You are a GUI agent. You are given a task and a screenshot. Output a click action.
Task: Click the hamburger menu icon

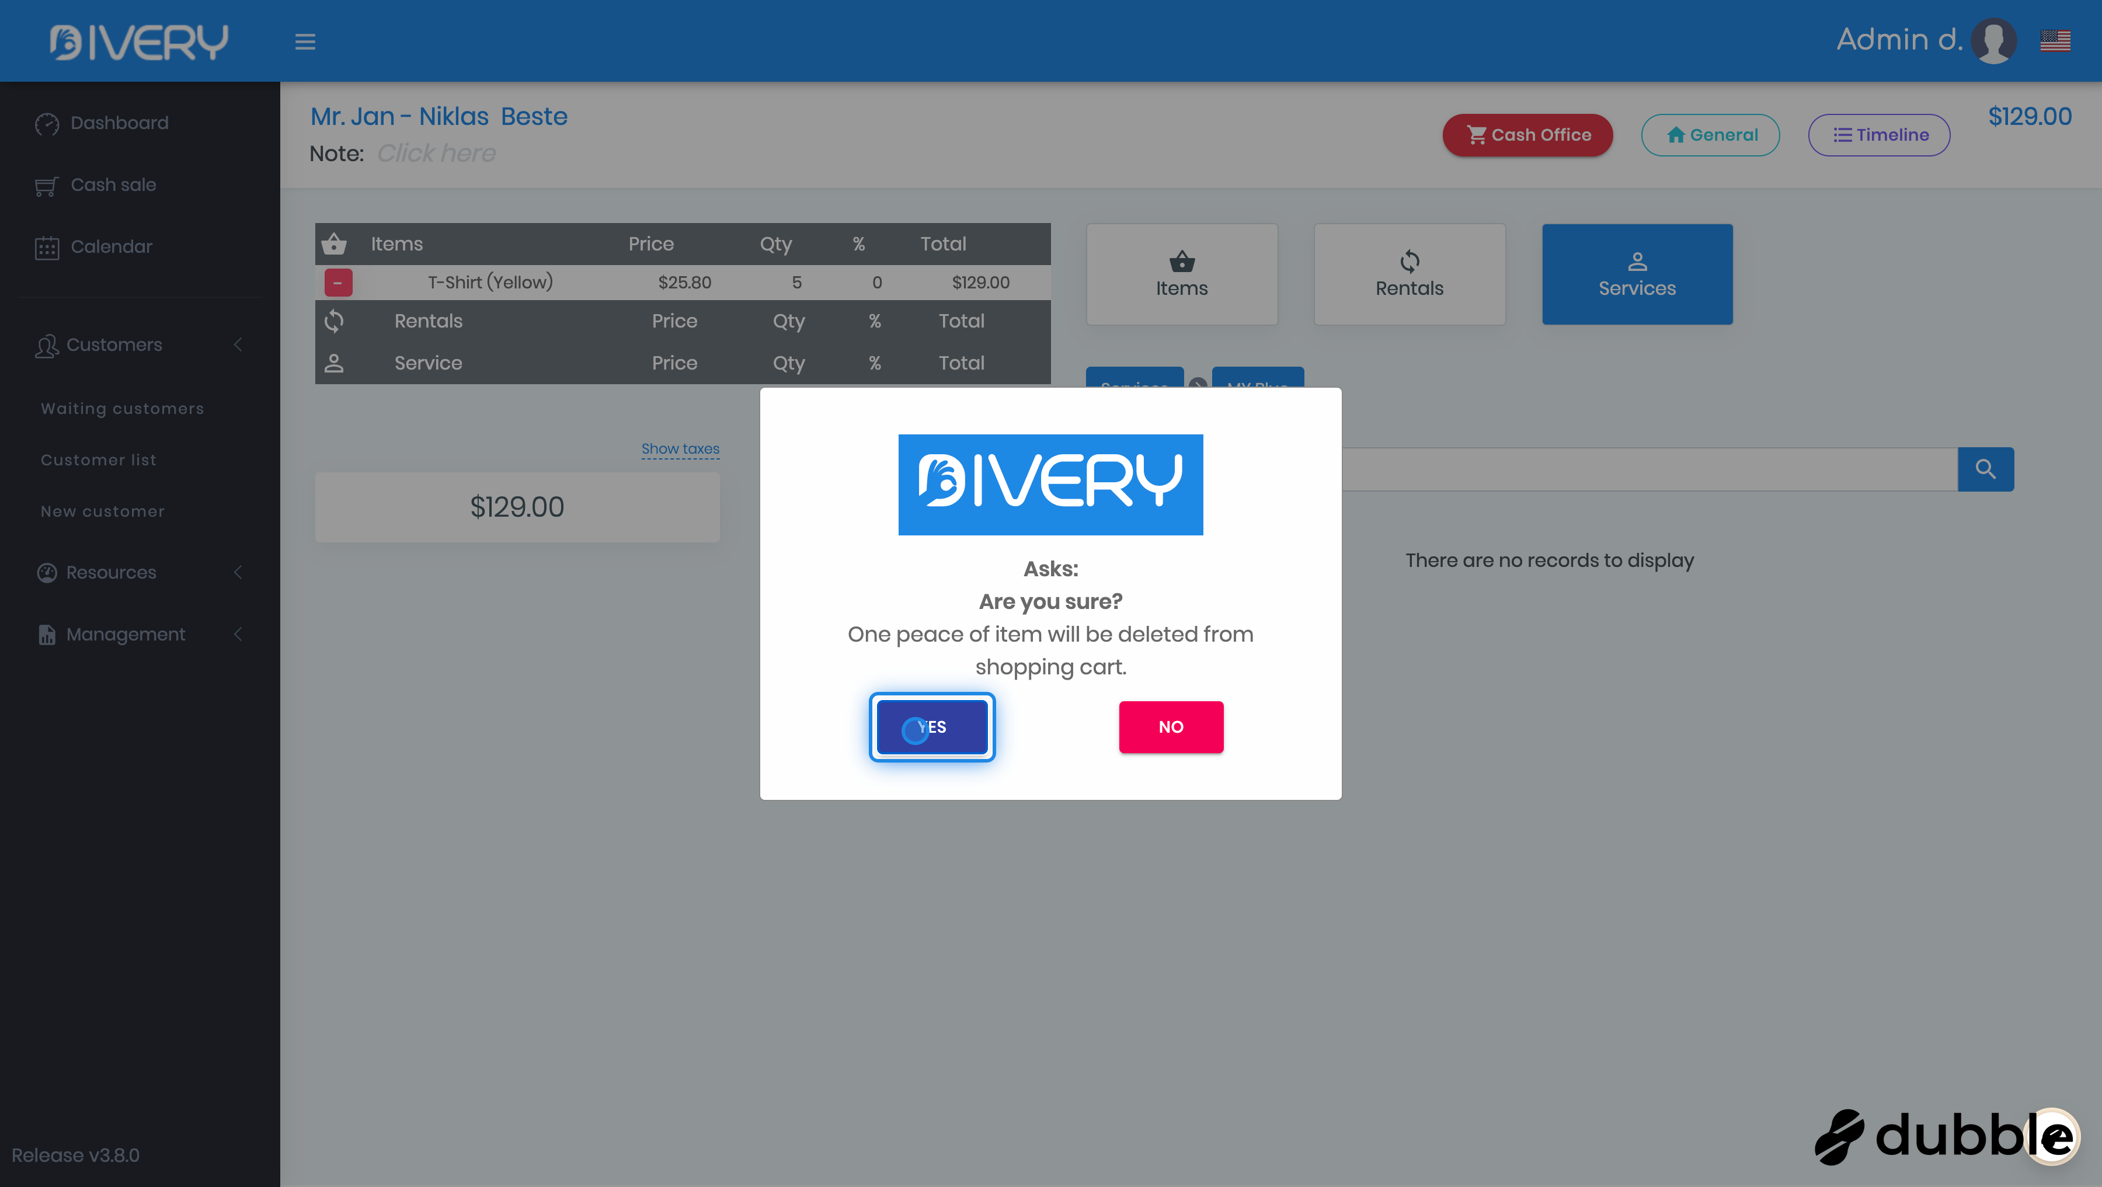[305, 41]
